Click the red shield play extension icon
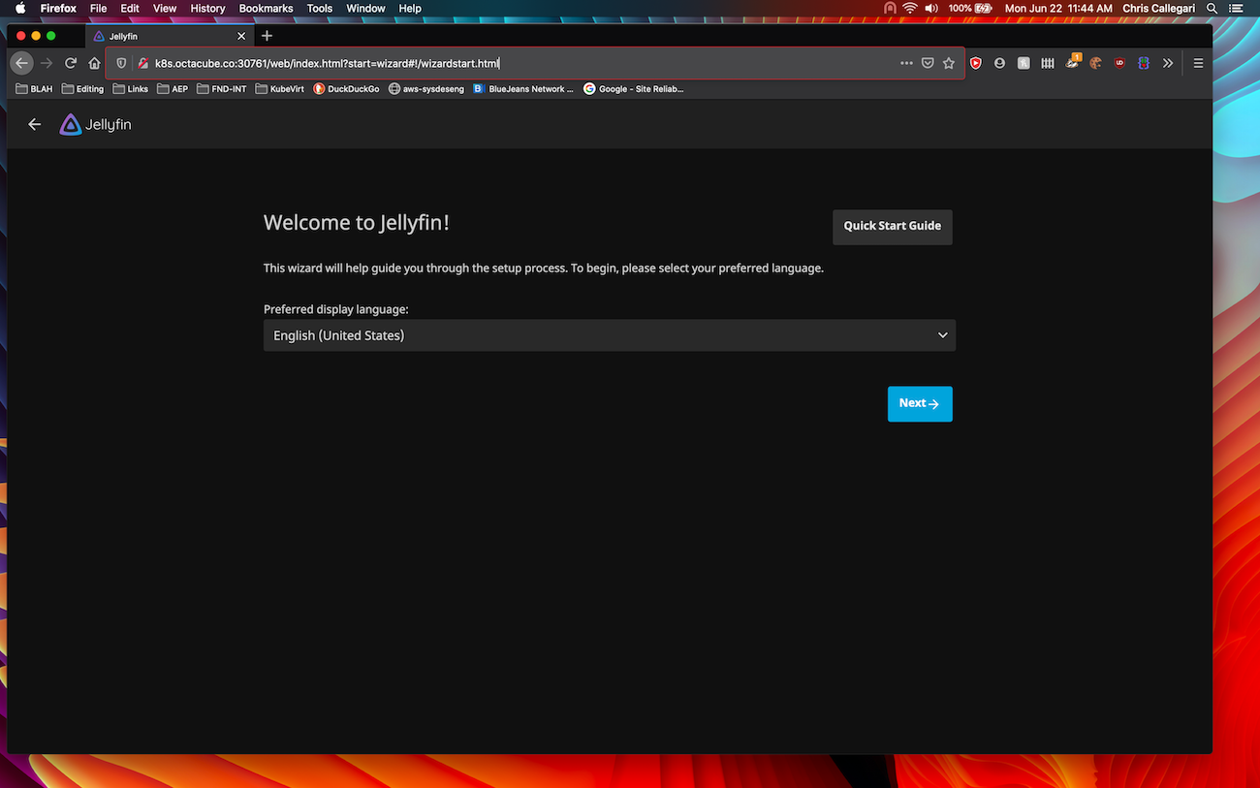 [x=976, y=63]
